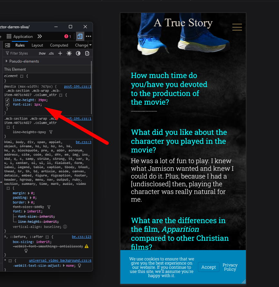Toggle light color scheme simulation sun icon
Screen dimensions: 279x287
69,53
